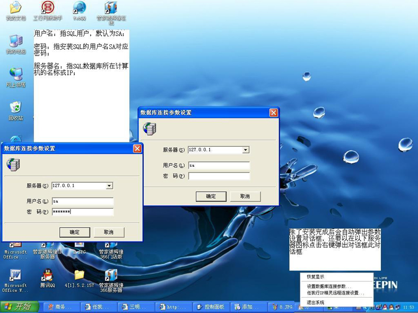Click 取消 in the right dialog
Viewport: 418px width, 313px height.
[245, 196]
